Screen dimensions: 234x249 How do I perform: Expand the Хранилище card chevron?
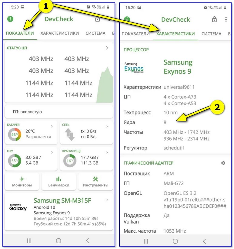click(107, 152)
